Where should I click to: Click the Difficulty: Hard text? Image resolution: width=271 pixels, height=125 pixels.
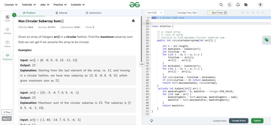click(x=26, y=27)
